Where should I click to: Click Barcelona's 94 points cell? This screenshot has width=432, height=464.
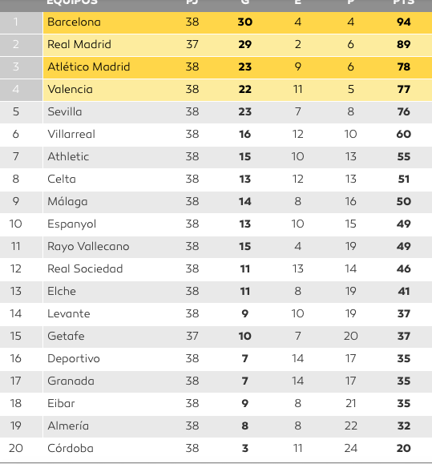tap(404, 22)
